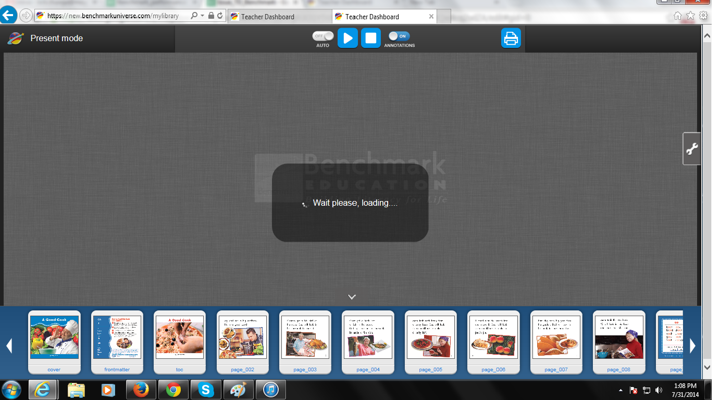Select the page_002 thumbnail
The width and height of the screenshot is (720, 400).
point(243,342)
